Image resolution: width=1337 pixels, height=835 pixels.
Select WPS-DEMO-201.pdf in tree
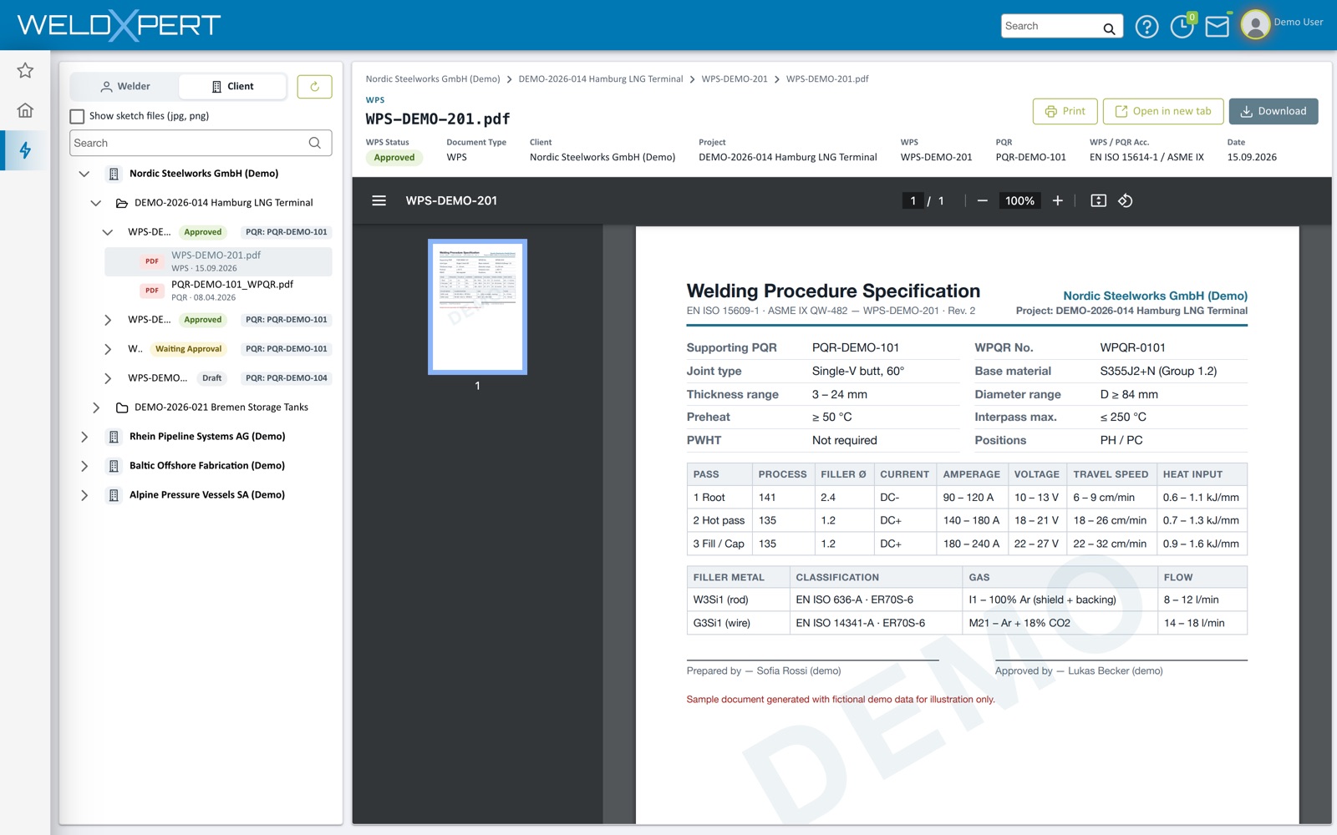[218, 261]
